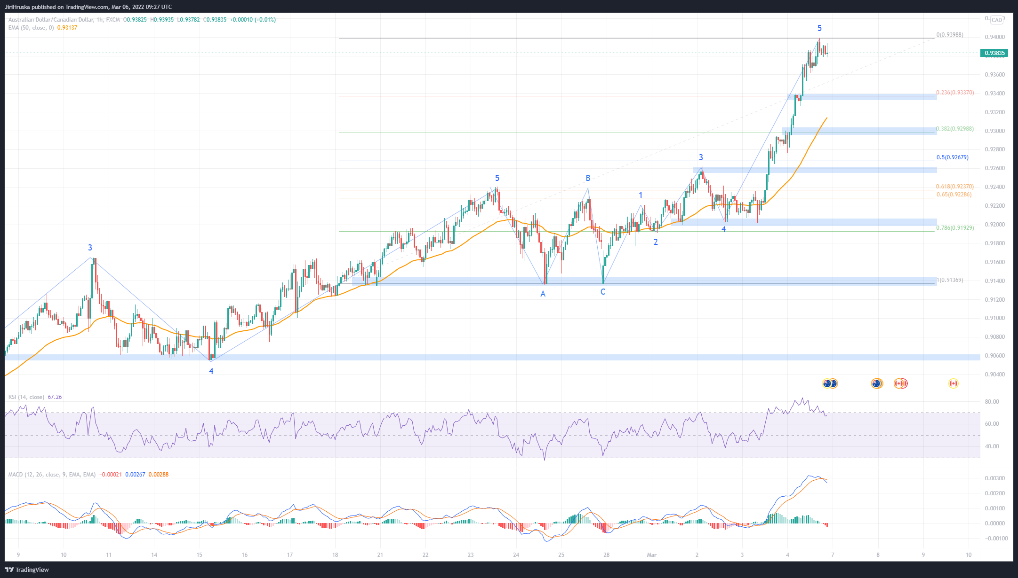Viewport: 1018px width, 578px height.
Task: Select the 1(0.91369) Fibonacci level label
Action: (950, 280)
